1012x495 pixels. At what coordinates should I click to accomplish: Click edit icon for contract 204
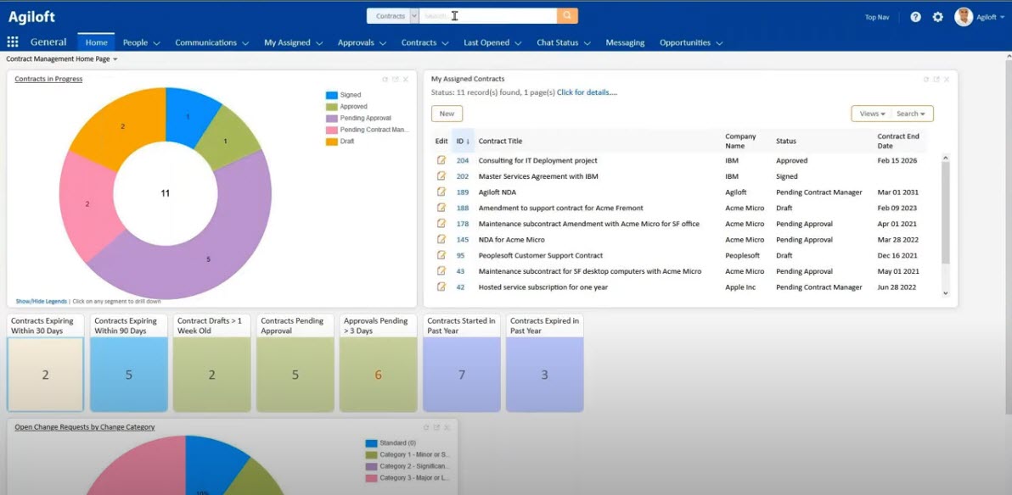pos(441,160)
